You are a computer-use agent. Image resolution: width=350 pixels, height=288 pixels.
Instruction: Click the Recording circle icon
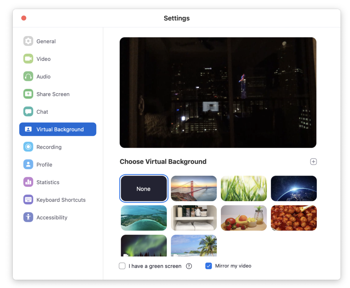[28, 147]
